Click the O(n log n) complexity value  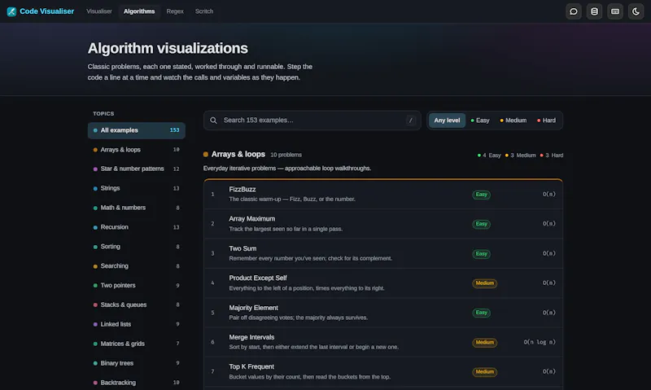coord(540,342)
